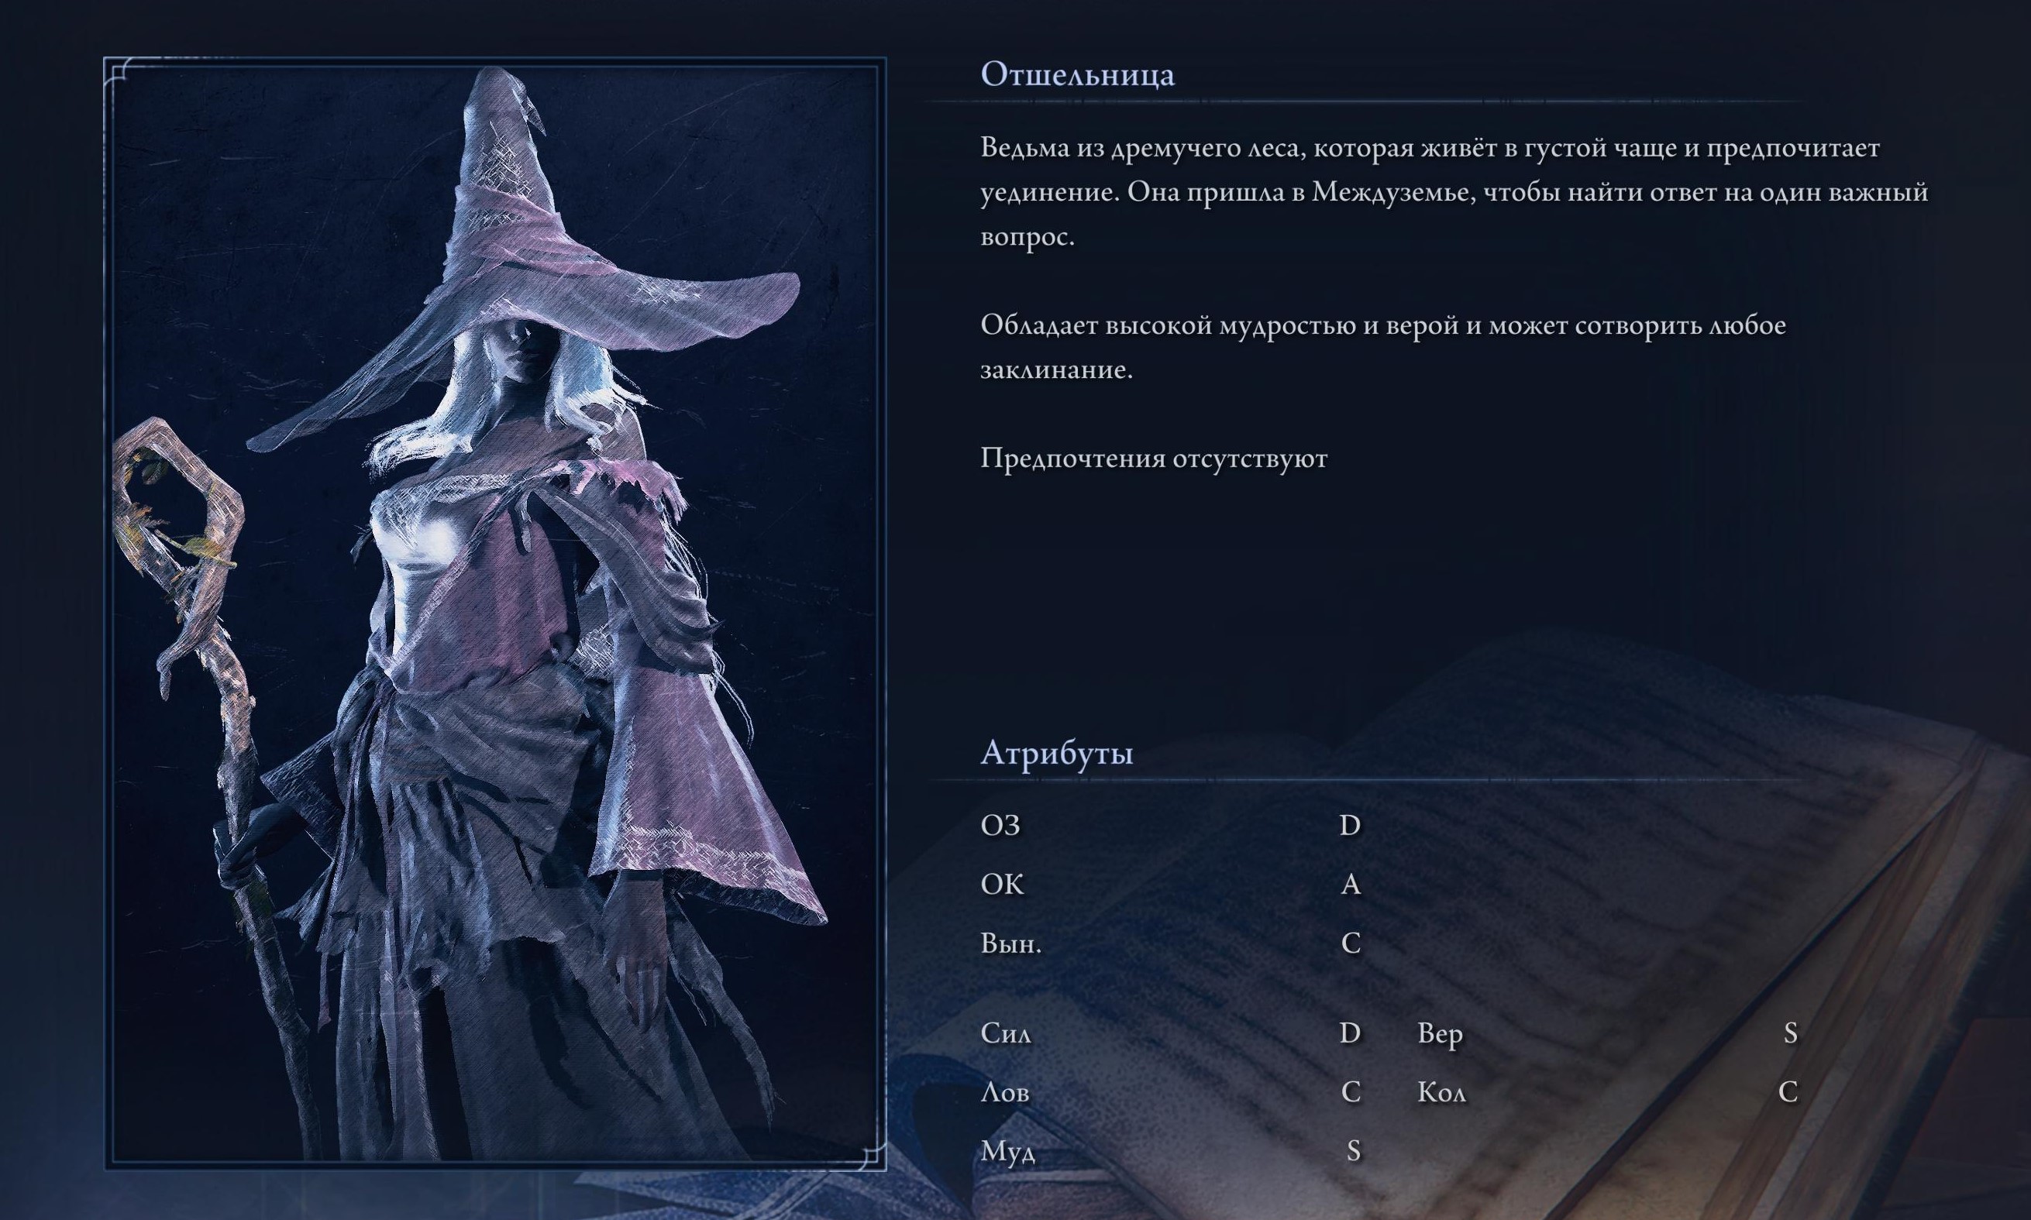Click the S grade for Вер
2031x1220 pixels.
point(1791,1033)
